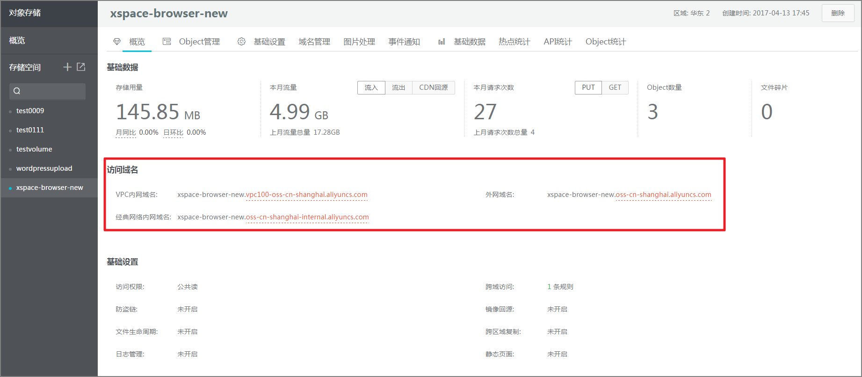This screenshot has height=377, width=862.
Task: Click the bar chart icon beside 基础数据 tab
Action: coord(442,42)
